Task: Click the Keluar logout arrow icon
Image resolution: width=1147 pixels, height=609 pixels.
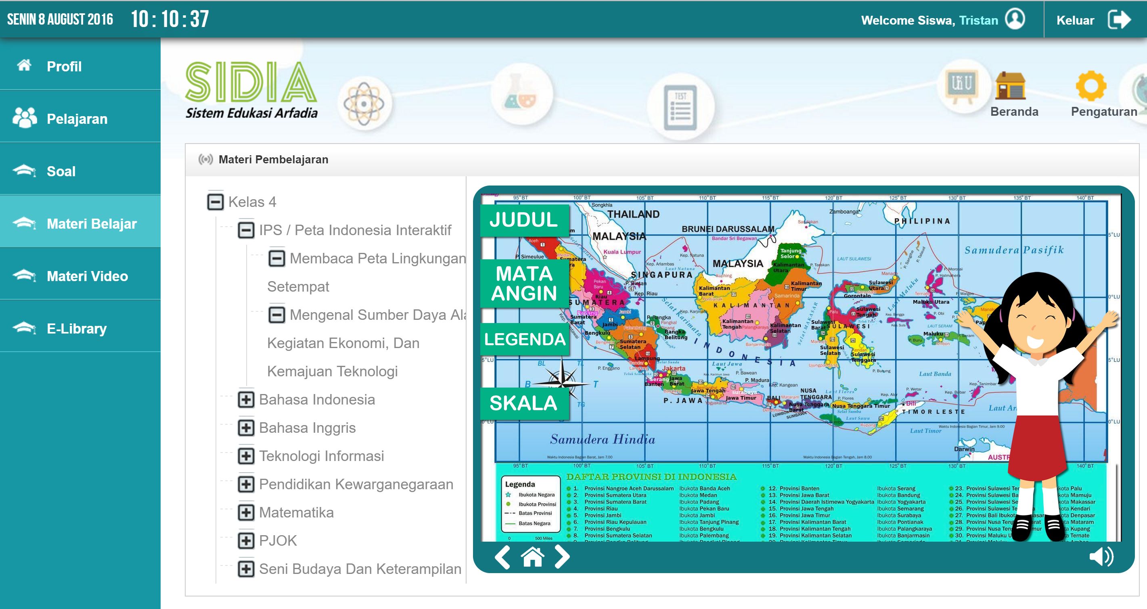Action: (1120, 20)
